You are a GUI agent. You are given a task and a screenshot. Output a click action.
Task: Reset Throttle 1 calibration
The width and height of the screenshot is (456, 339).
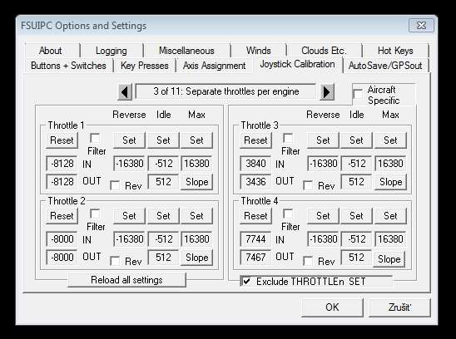(x=62, y=140)
